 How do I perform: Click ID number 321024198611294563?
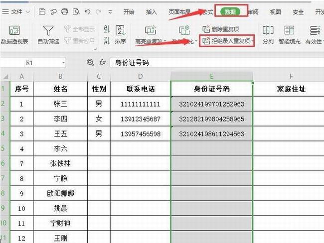point(212,134)
